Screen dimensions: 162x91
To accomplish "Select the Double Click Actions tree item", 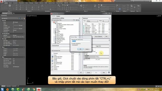I will 61,39.
